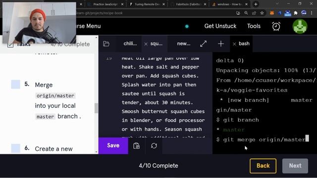Click the instructions panel scrollbar thumb
317x178 pixels.
(96, 108)
